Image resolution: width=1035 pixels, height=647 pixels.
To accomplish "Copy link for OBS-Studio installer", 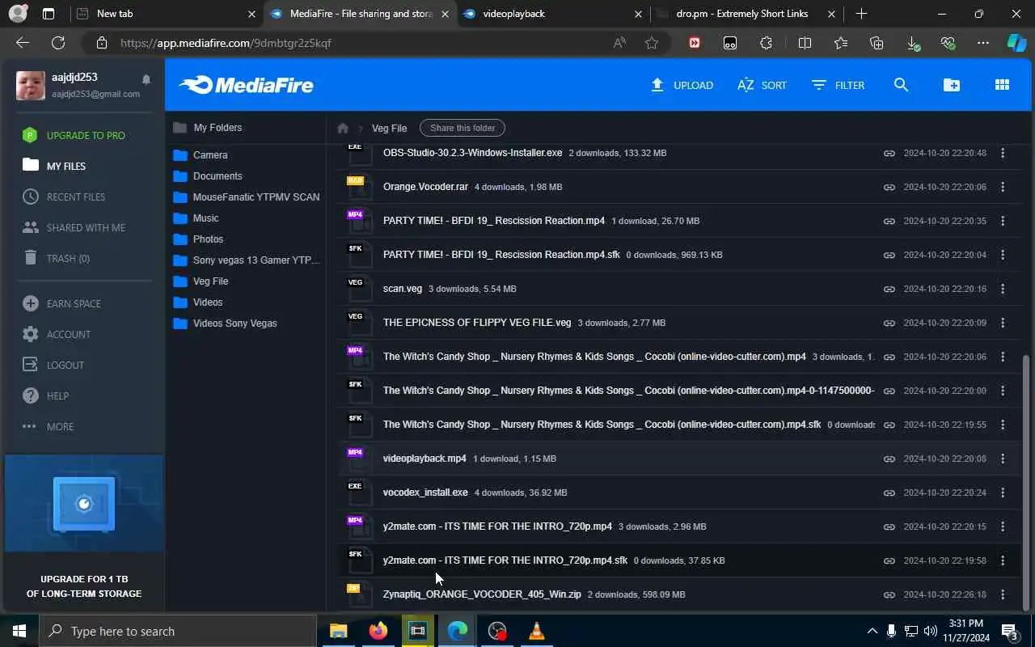I will coord(889,153).
